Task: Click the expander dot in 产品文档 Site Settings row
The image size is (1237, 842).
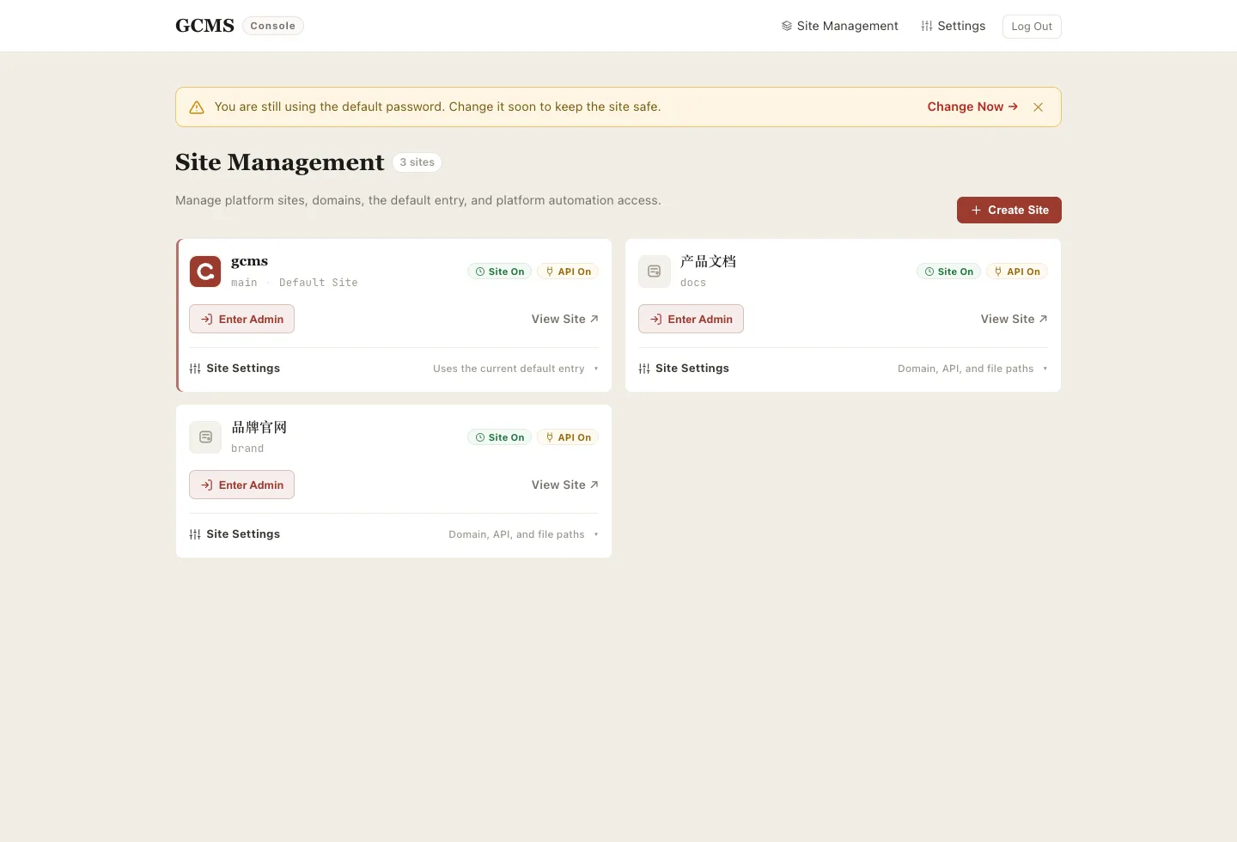Action: [x=1045, y=369]
